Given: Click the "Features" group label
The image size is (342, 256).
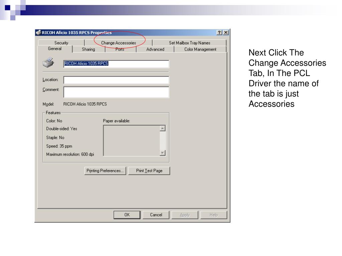Looking at the screenshot, I should point(53,113).
